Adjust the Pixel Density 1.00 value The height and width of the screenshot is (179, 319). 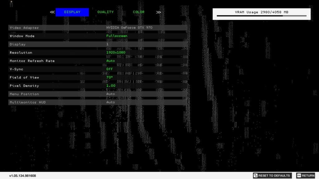pos(111,86)
